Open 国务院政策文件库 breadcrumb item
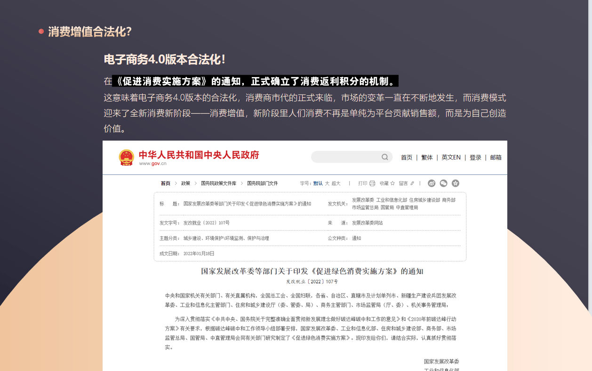The image size is (592, 371). point(218,183)
